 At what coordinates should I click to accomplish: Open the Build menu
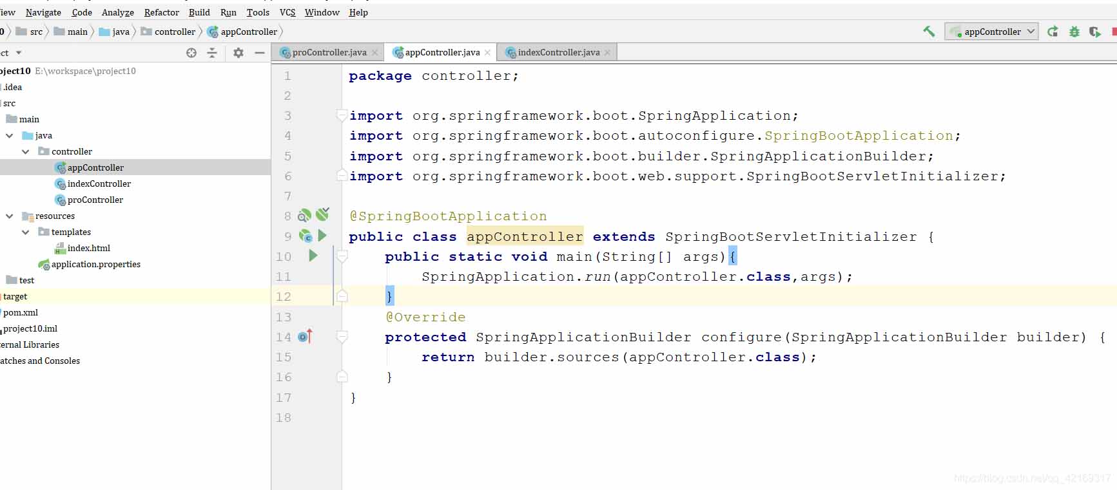[x=199, y=12]
